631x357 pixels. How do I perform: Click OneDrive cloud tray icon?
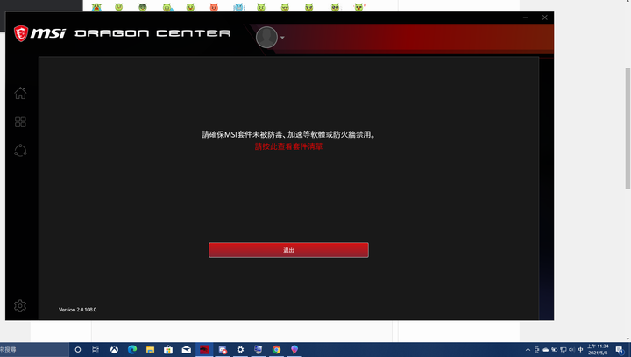pos(546,349)
